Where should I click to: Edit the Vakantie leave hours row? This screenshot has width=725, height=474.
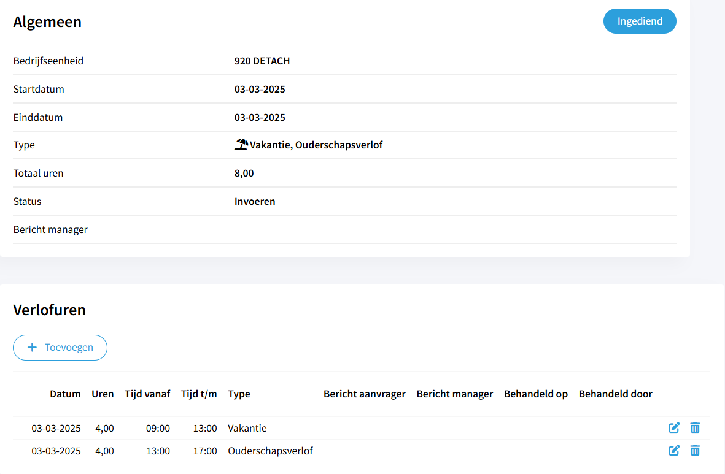point(674,428)
